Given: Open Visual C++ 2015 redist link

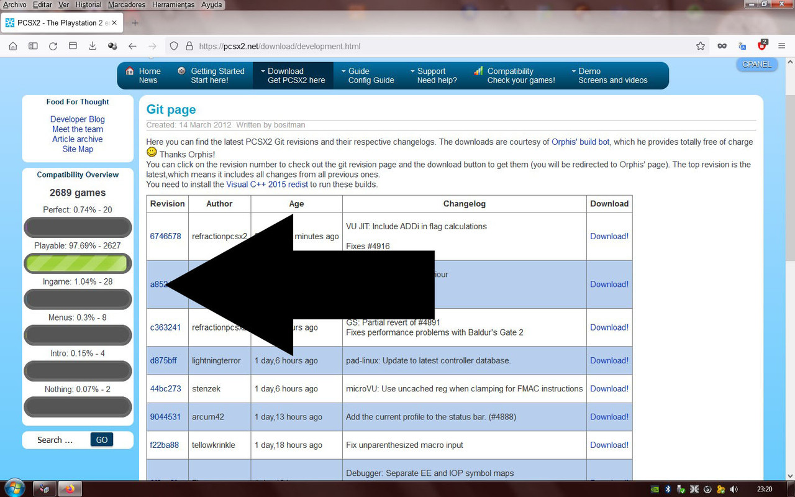Looking at the screenshot, I should click(x=267, y=185).
